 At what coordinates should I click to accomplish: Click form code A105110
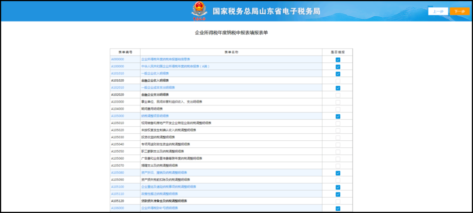click(118, 194)
